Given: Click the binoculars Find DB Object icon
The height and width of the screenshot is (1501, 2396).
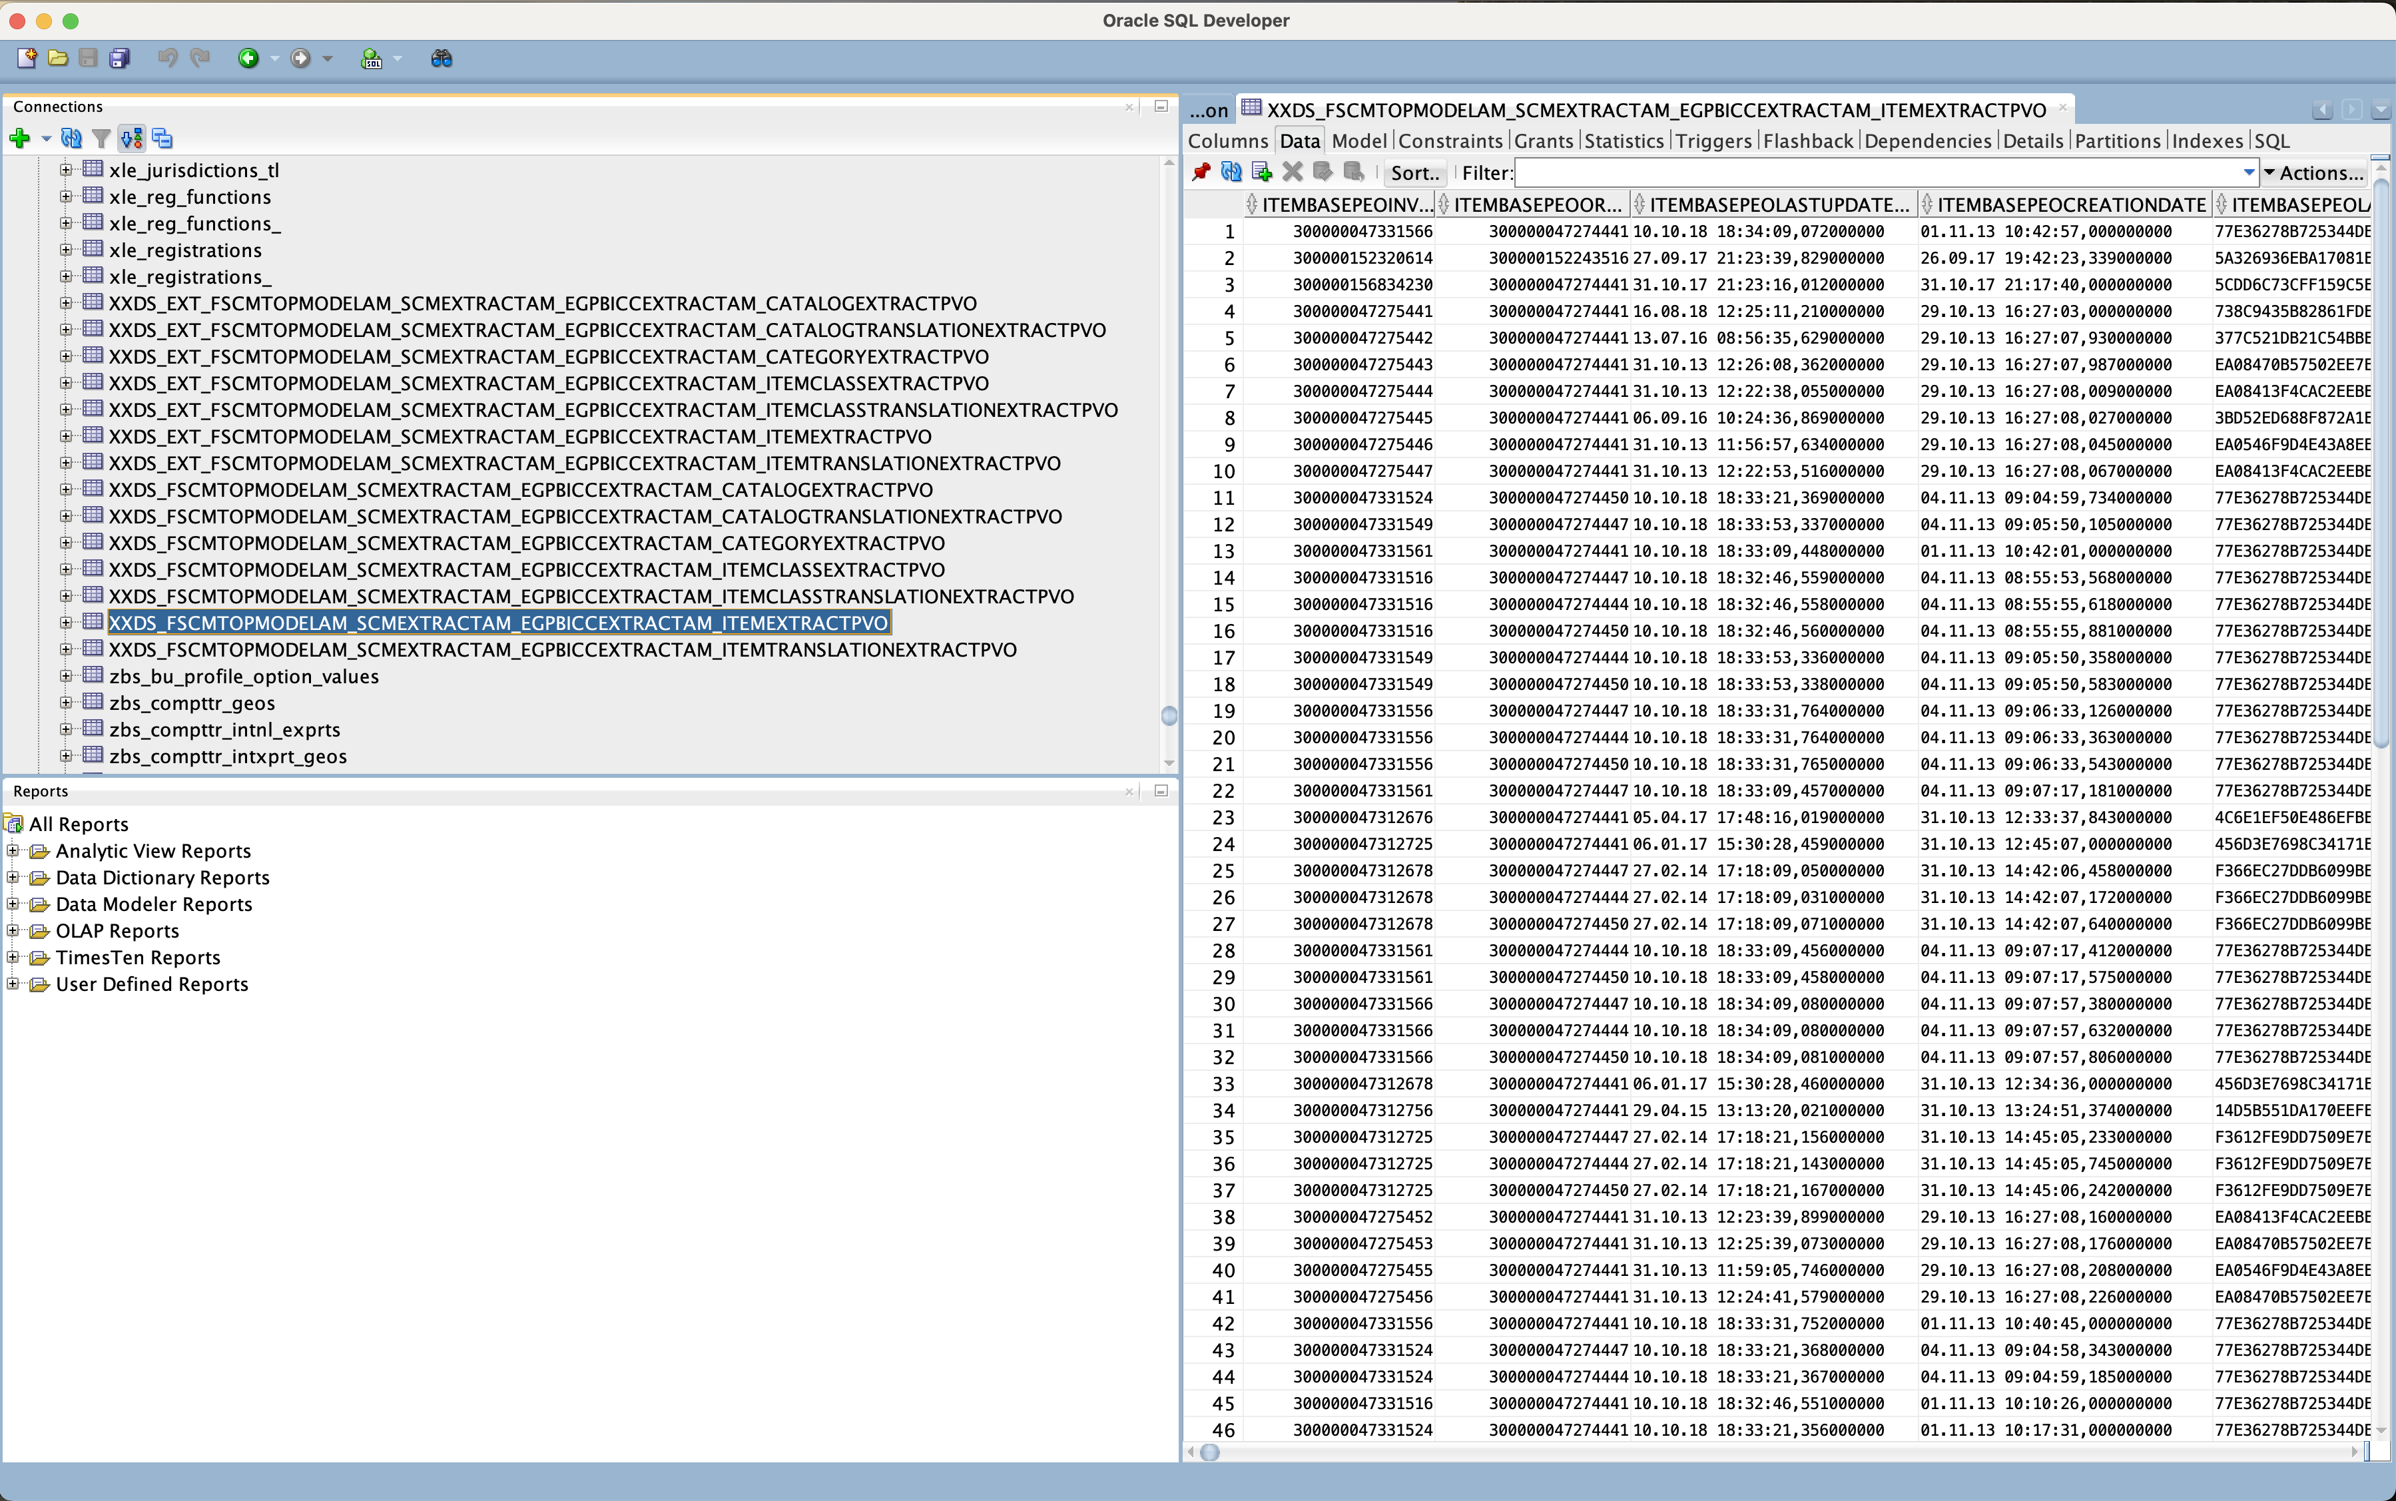Looking at the screenshot, I should coord(442,59).
